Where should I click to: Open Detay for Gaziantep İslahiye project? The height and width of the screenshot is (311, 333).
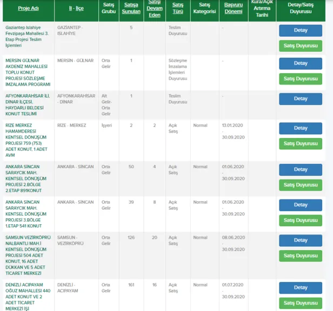coord(301,30)
